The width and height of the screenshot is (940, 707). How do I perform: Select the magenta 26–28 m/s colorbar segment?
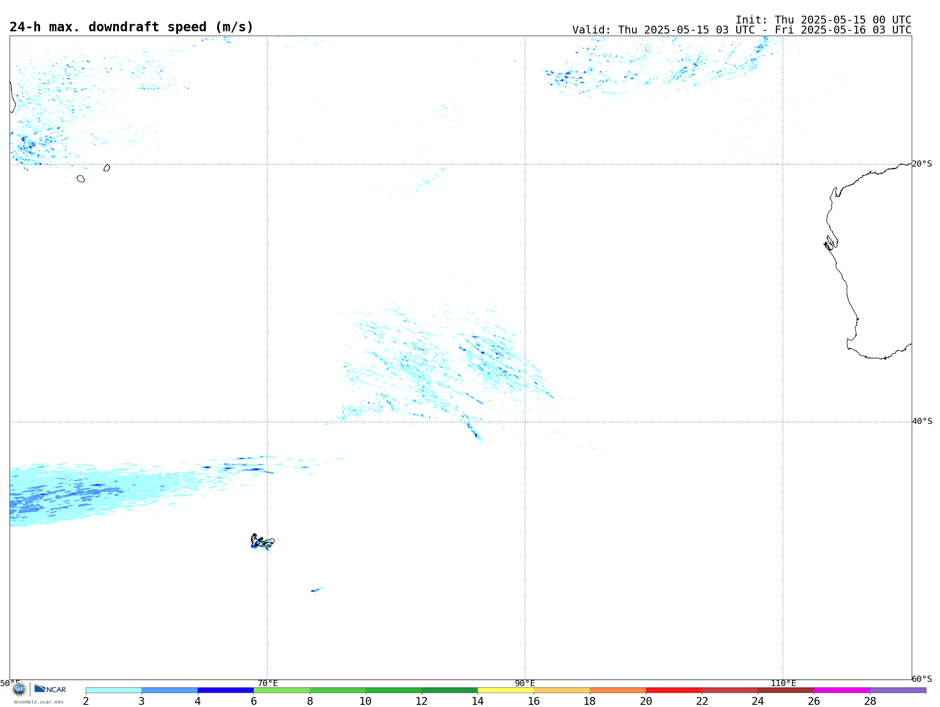[x=842, y=690]
